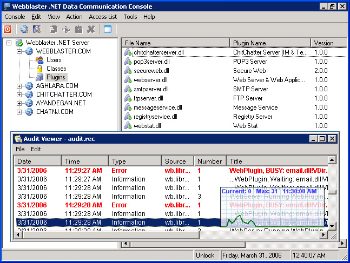The image size is (350, 263).
Task: Open the View menu
Action: coord(54,17)
